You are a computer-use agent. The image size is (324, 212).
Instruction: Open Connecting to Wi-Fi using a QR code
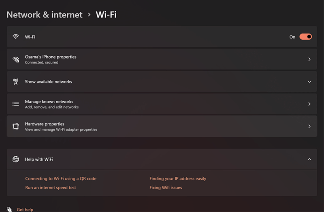coord(61,178)
